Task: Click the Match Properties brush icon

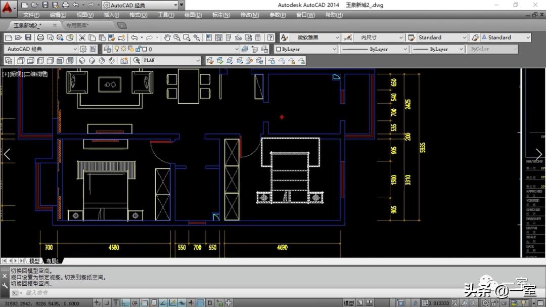Action: pyautogui.click(x=121, y=37)
